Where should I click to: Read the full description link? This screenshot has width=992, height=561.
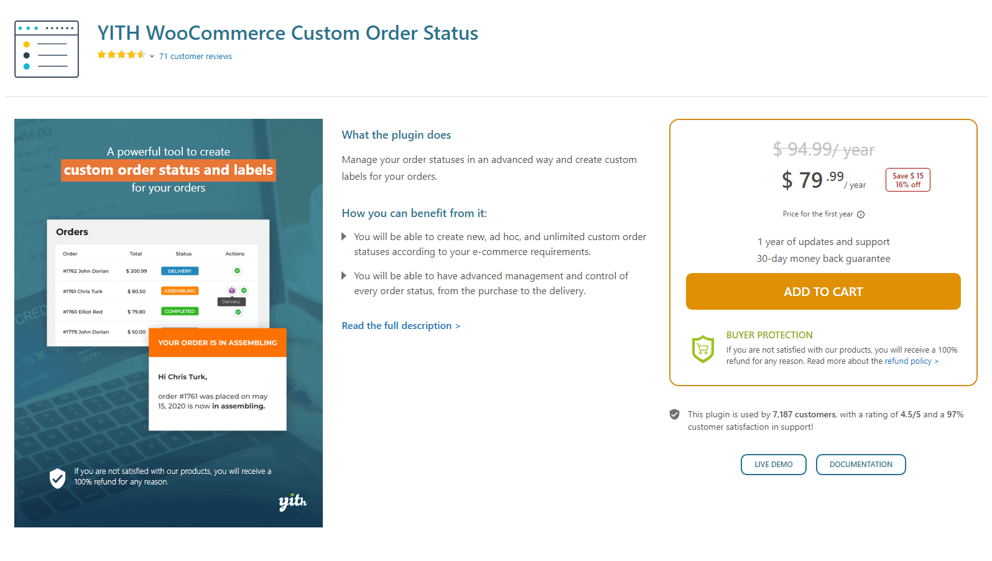401,326
